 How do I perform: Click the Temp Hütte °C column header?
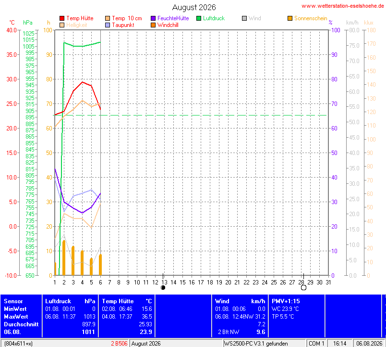(x=127, y=301)
